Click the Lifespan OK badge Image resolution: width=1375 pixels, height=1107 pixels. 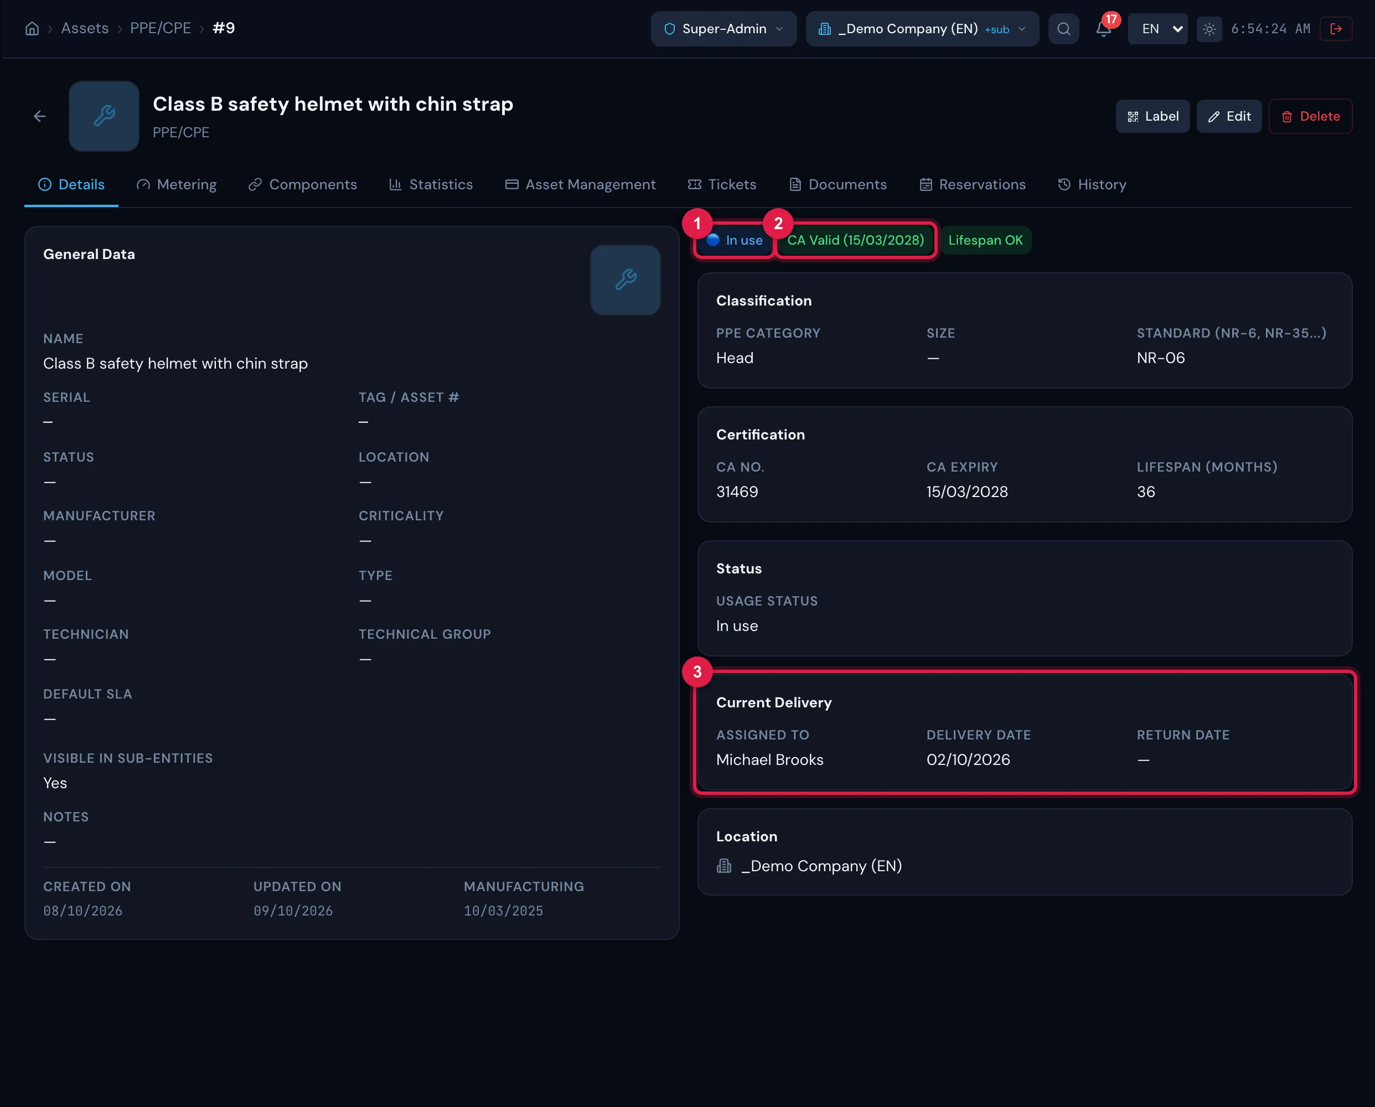point(985,240)
